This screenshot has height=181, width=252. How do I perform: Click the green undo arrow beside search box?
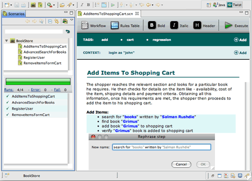tap(68, 31)
